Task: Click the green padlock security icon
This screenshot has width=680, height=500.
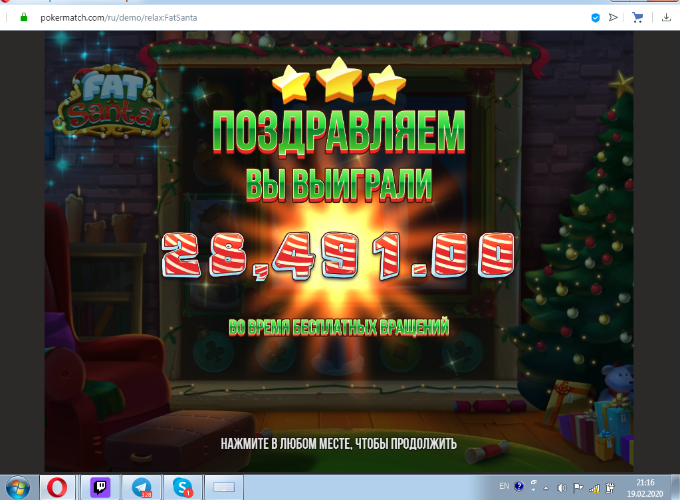Action: click(x=24, y=17)
